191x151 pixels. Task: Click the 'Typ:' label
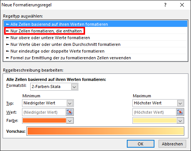(10, 103)
